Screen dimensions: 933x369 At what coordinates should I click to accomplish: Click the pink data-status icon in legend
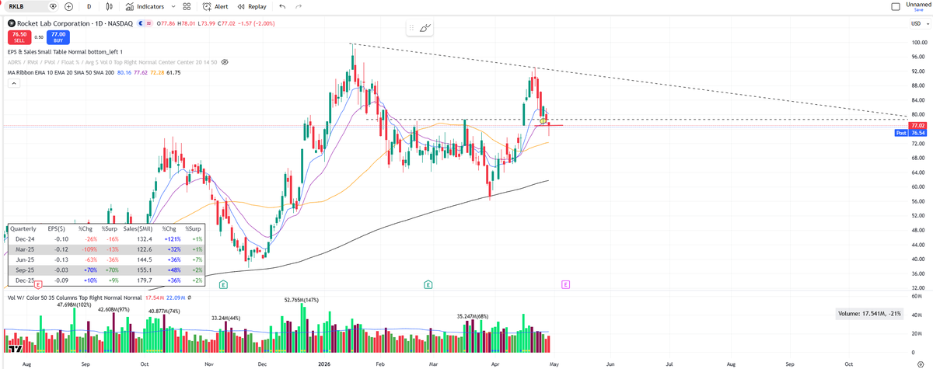(149, 24)
